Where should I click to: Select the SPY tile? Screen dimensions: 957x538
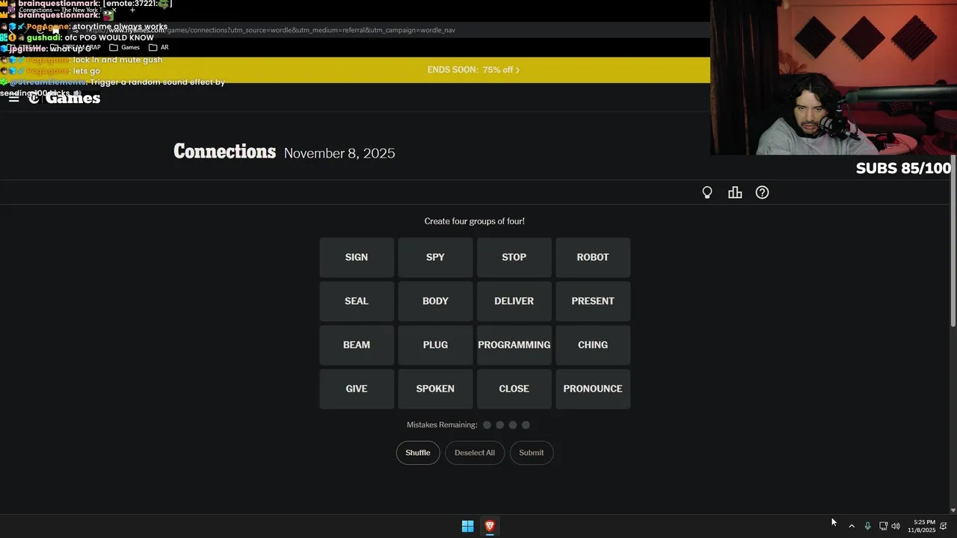(435, 257)
